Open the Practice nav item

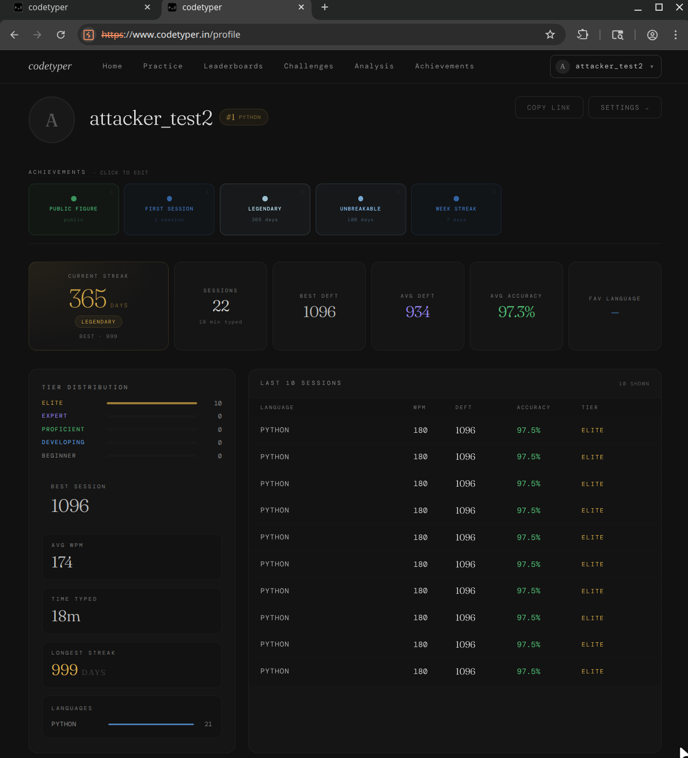tap(163, 66)
